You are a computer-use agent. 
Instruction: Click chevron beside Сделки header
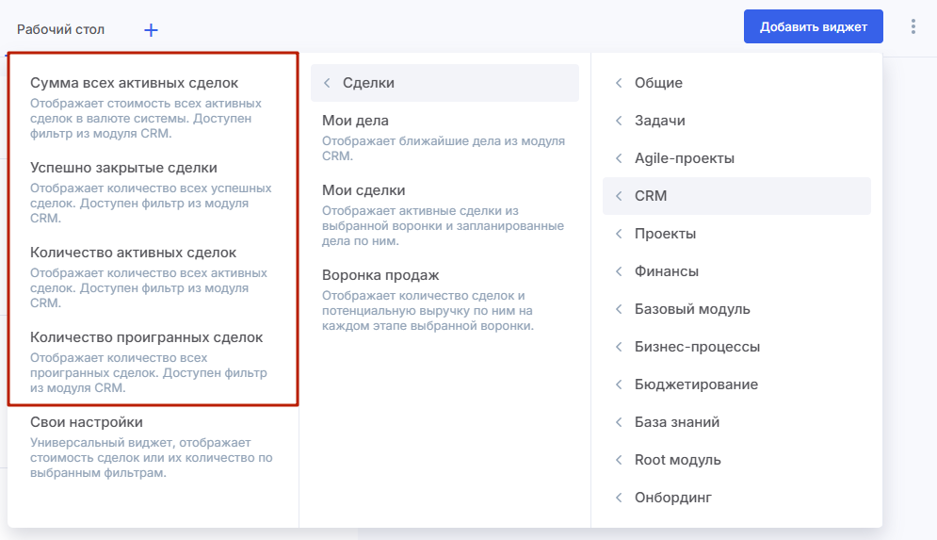click(327, 83)
